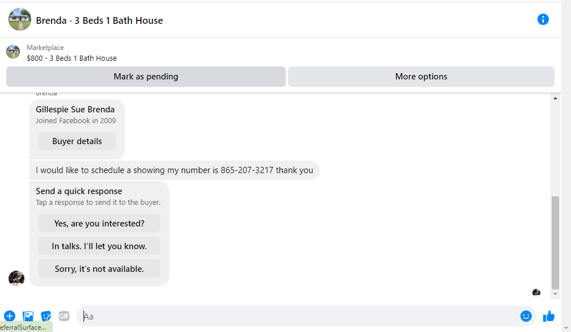View Buyer details

click(x=77, y=141)
